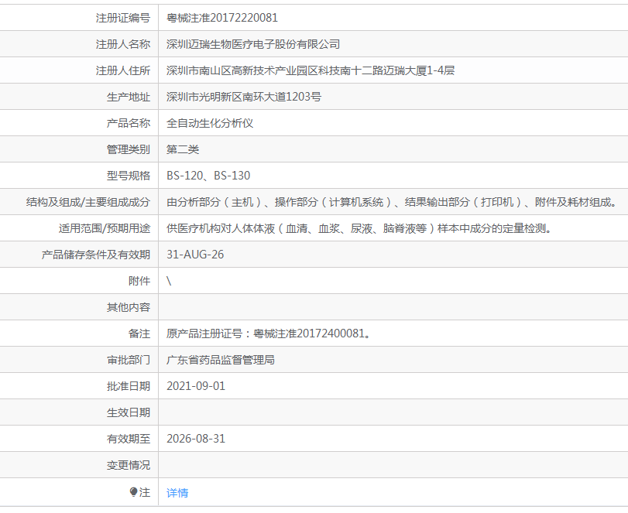Open the 详情 details link
The height and width of the screenshot is (513, 628).
pos(177,493)
